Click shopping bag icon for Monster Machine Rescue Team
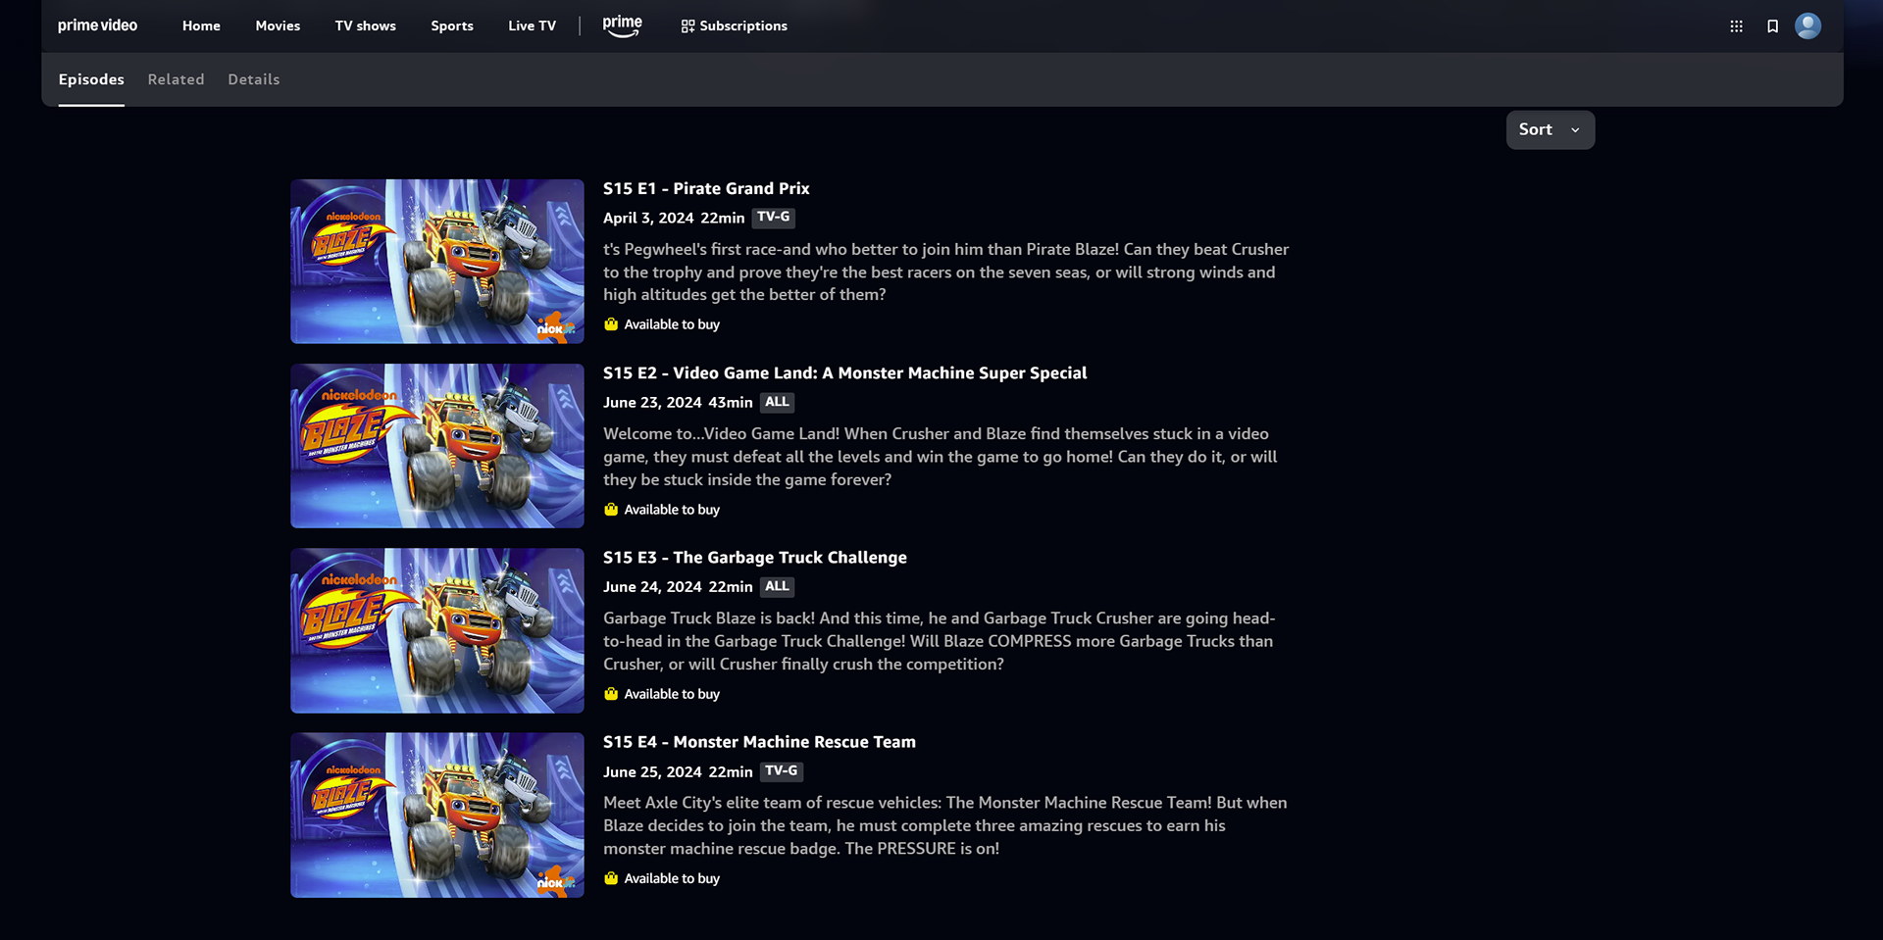Viewport: 1883px width, 940px height. (611, 878)
